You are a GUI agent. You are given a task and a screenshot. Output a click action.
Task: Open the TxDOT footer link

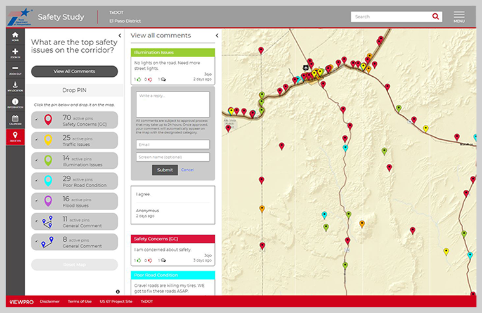tap(147, 302)
